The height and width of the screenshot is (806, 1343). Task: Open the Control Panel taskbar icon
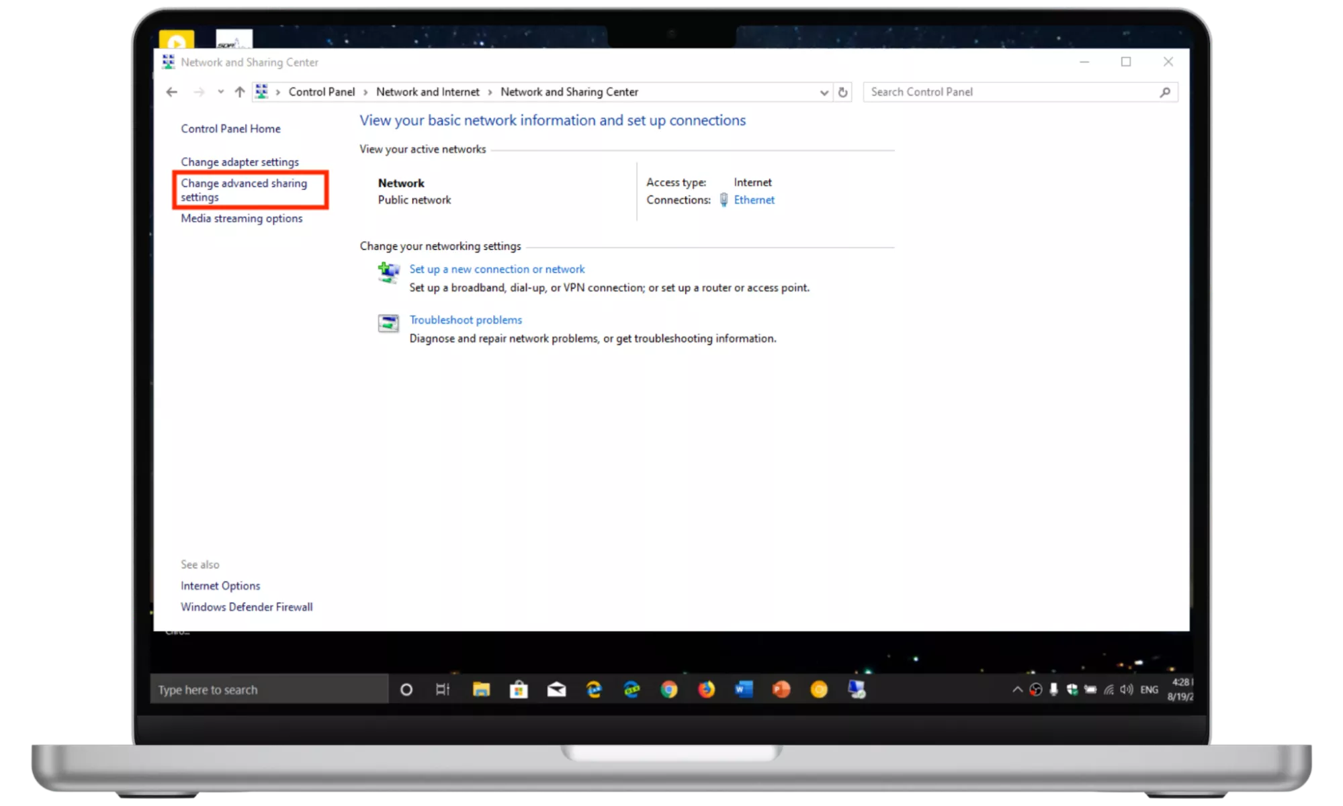pyautogui.click(x=857, y=690)
